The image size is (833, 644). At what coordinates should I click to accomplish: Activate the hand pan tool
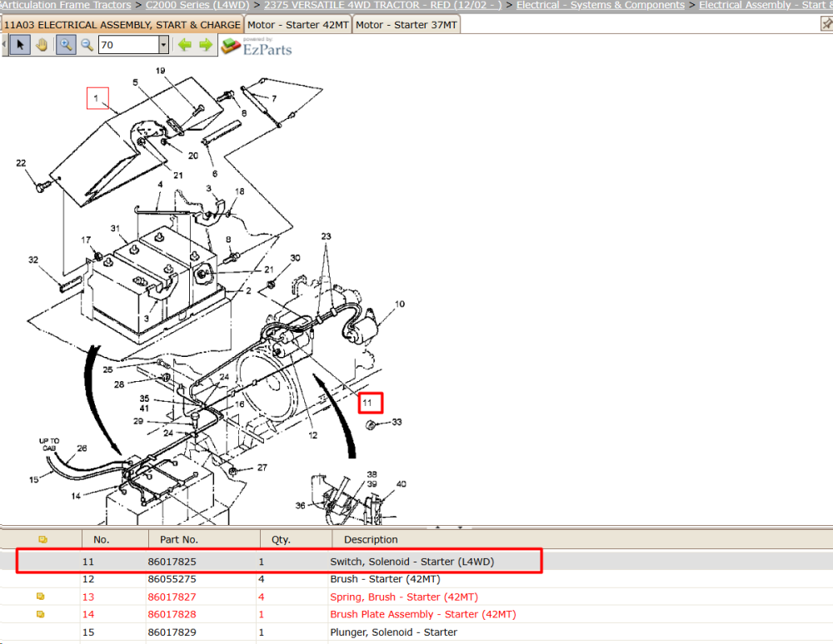point(42,45)
